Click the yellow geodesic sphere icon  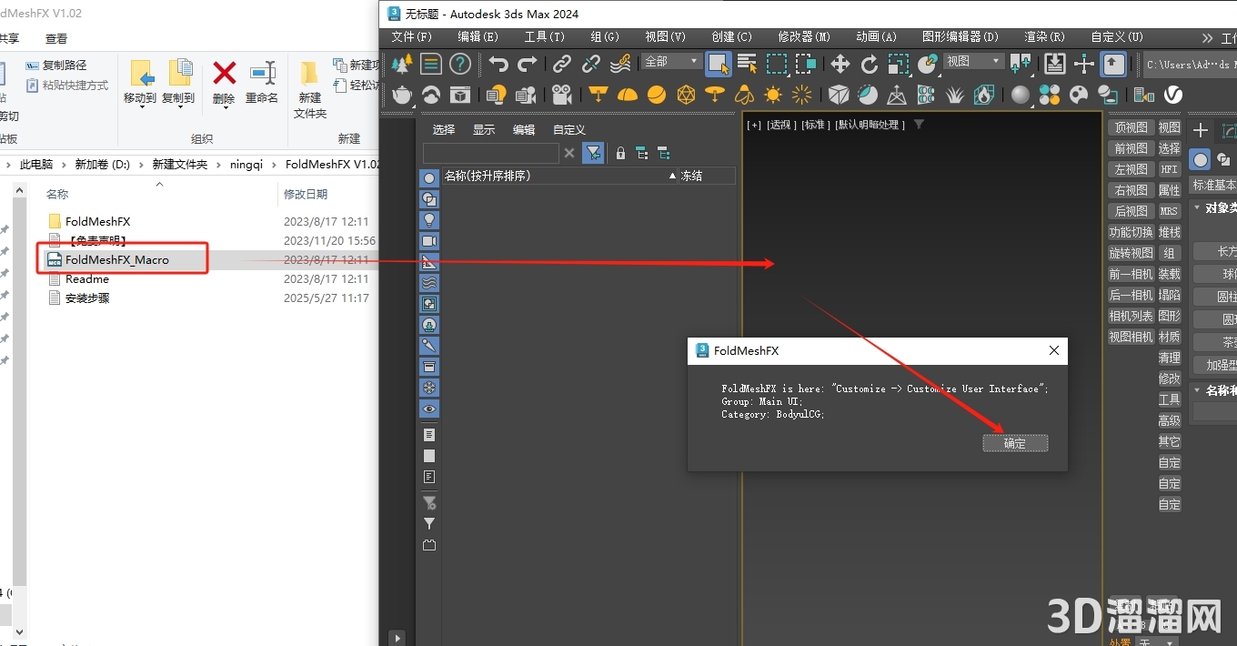click(x=686, y=95)
